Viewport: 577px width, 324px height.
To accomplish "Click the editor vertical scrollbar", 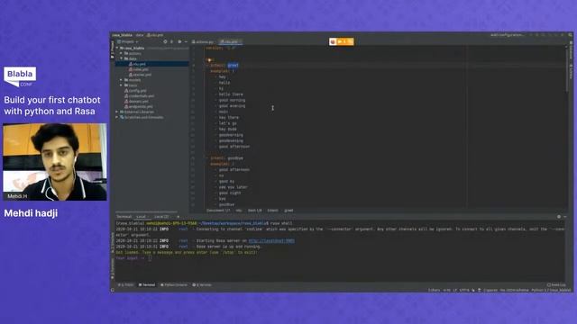I will (566, 70).
